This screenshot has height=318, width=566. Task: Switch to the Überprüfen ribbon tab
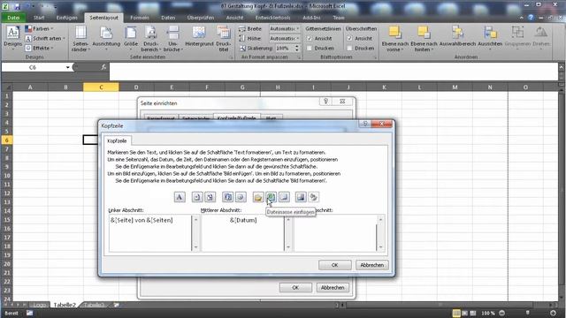[201, 18]
